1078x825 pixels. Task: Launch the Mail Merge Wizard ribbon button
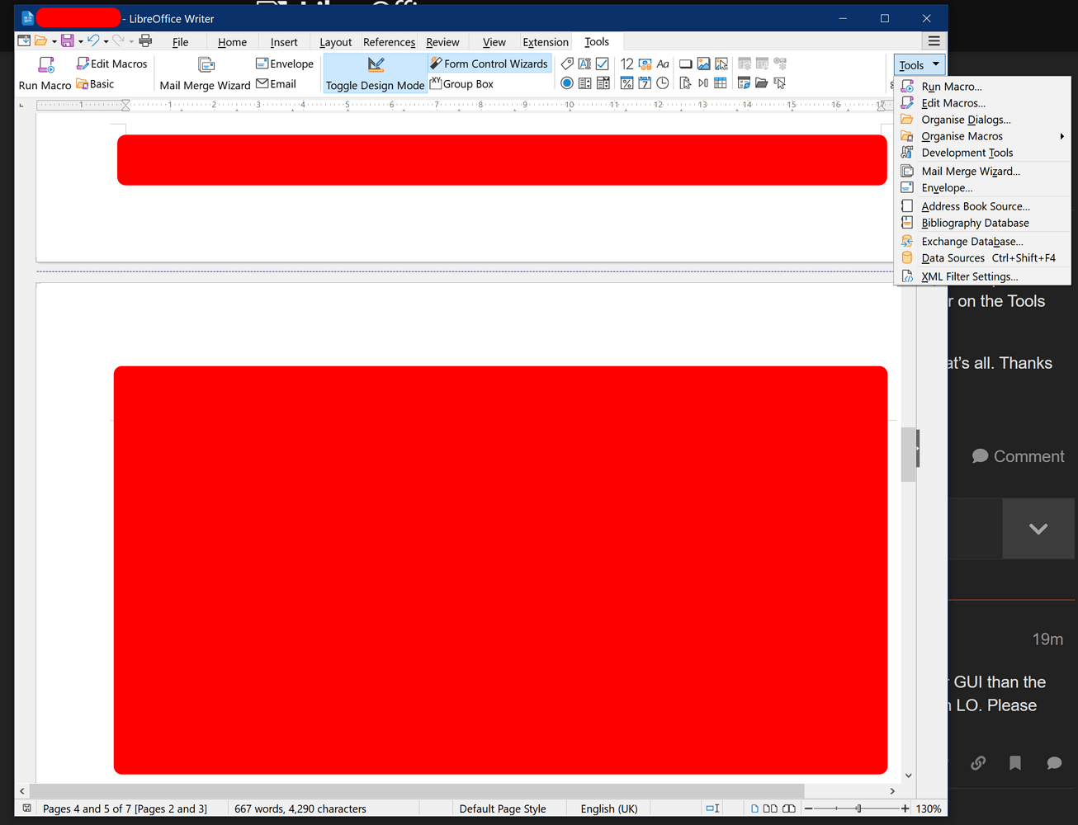205,73
